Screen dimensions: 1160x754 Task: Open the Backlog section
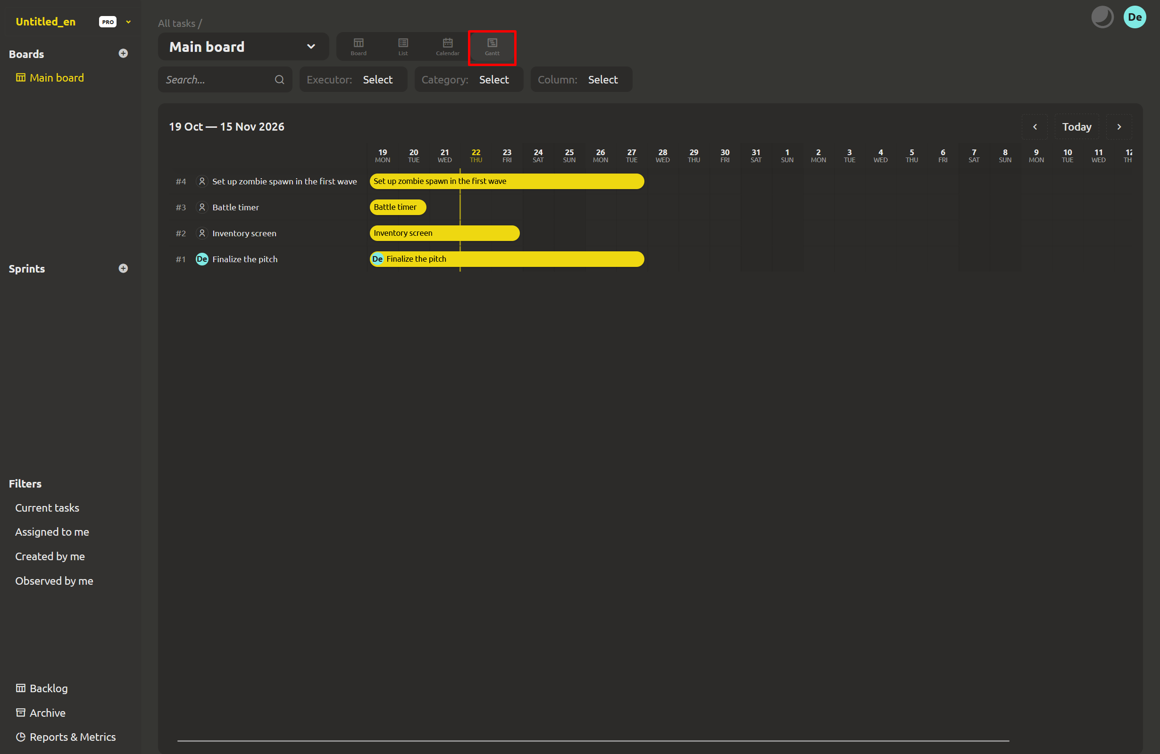(x=42, y=688)
